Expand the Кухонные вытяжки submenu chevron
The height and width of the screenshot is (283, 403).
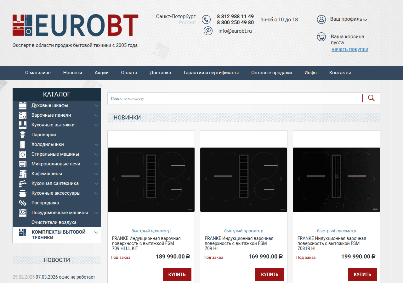click(96, 125)
